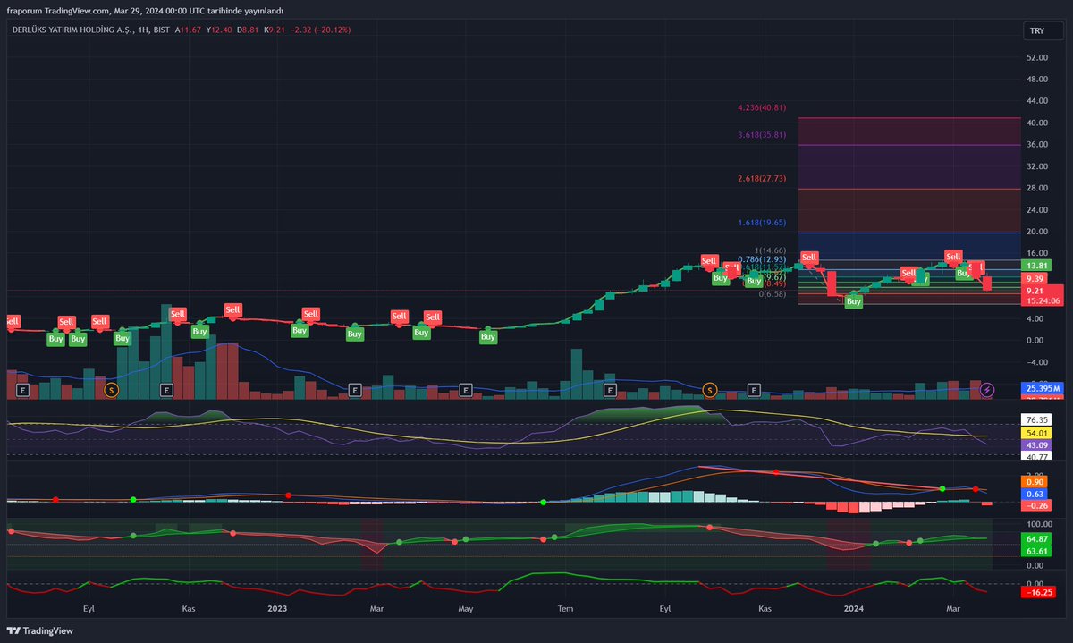1073x643 pixels.
Task: Click the May label on the time axis
Action: [465, 608]
